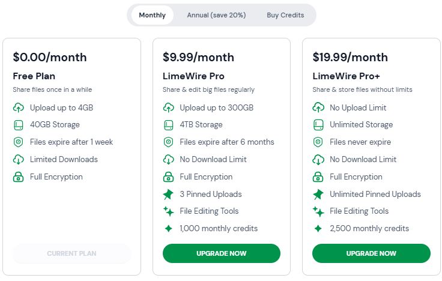Click the Limited Downloads cloud icon
The height and width of the screenshot is (281, 442).
19,160
